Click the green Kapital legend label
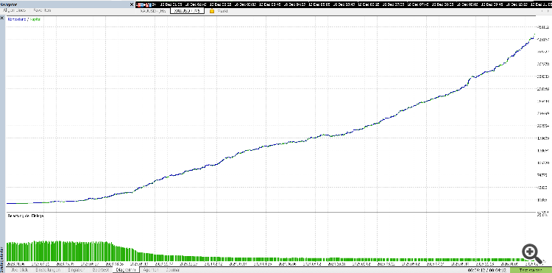This screenshot has height=273, width=552. [35, 19]
